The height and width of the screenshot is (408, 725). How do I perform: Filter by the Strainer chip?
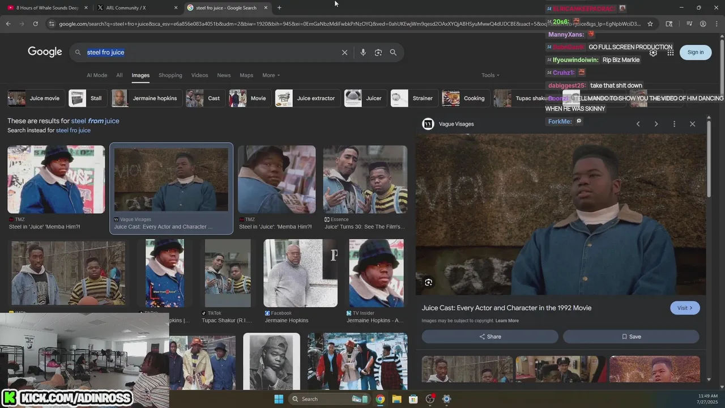(415, 98)
